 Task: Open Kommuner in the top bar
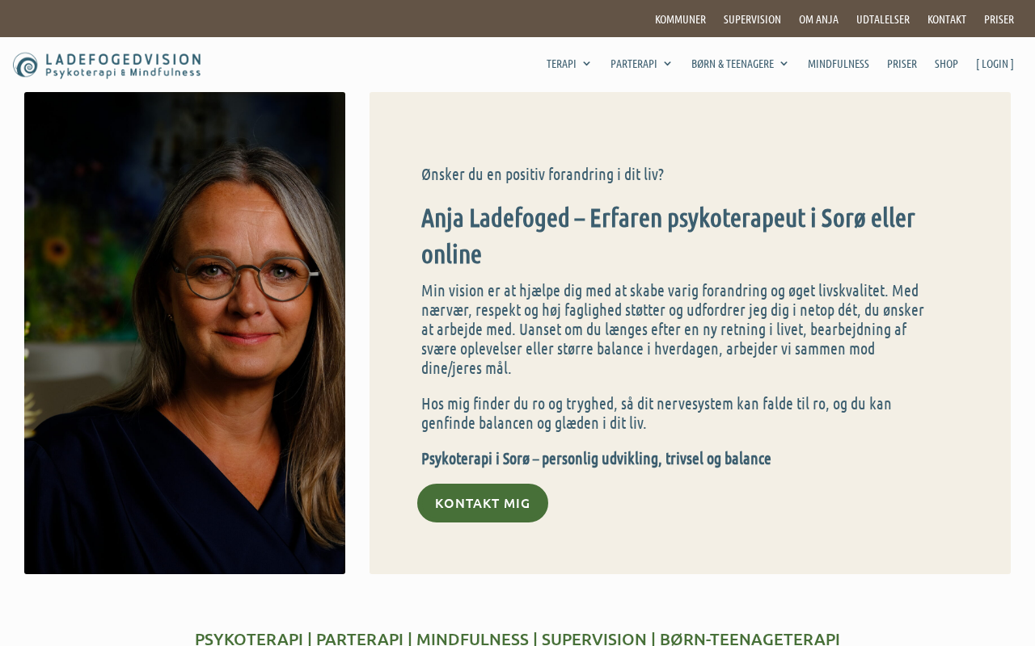[x=680, y=19]
